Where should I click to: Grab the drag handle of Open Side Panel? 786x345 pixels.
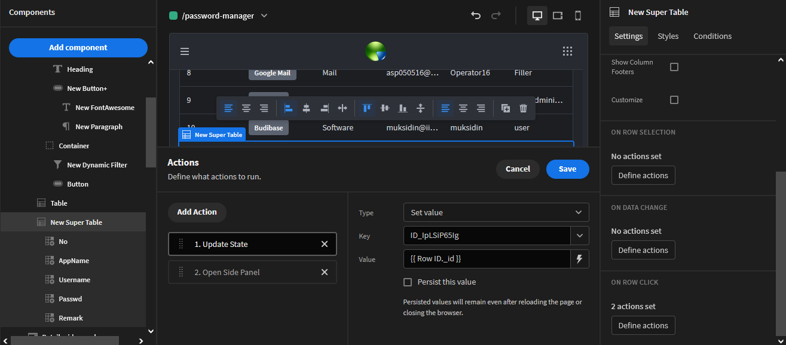pyautogui.click(x=181, y=272)
